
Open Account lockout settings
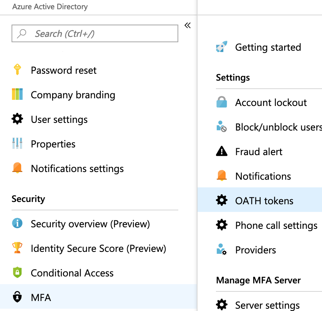(x=271, y=103)
